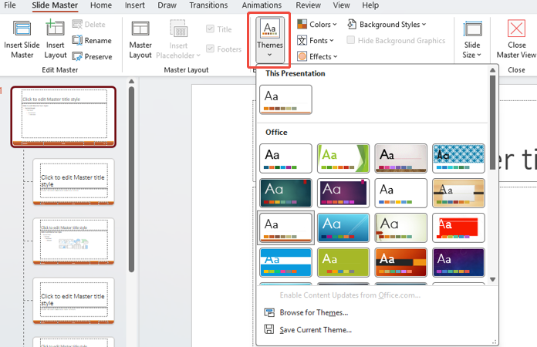The height and width of the screenshot is (347, 537).
Task: Click the Fonts icon
Action: (302, 40)
